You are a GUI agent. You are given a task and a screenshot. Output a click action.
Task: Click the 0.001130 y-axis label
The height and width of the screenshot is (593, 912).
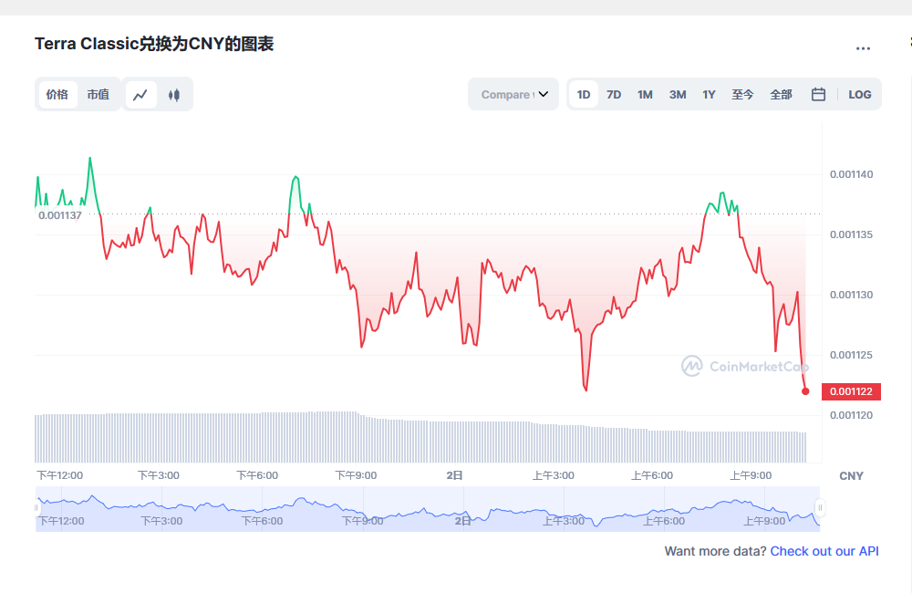(x=851, y=295)
